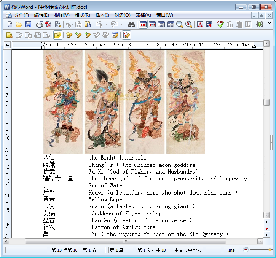The height and width of the screenshot is (258, 276).
Task: Open find with the binoculars icon
Action: 131,24
